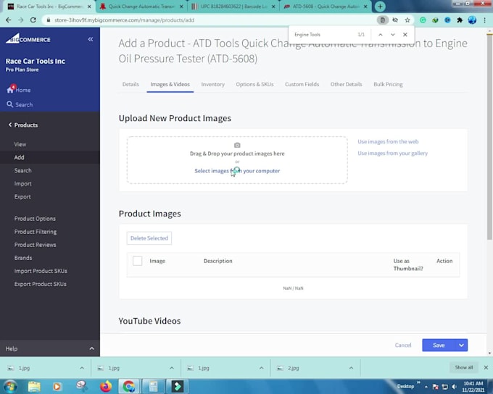Image resolution: width=493 pixels, height=394 pixels.
Task: Open options for 2.jpg download
Action: 351,368
